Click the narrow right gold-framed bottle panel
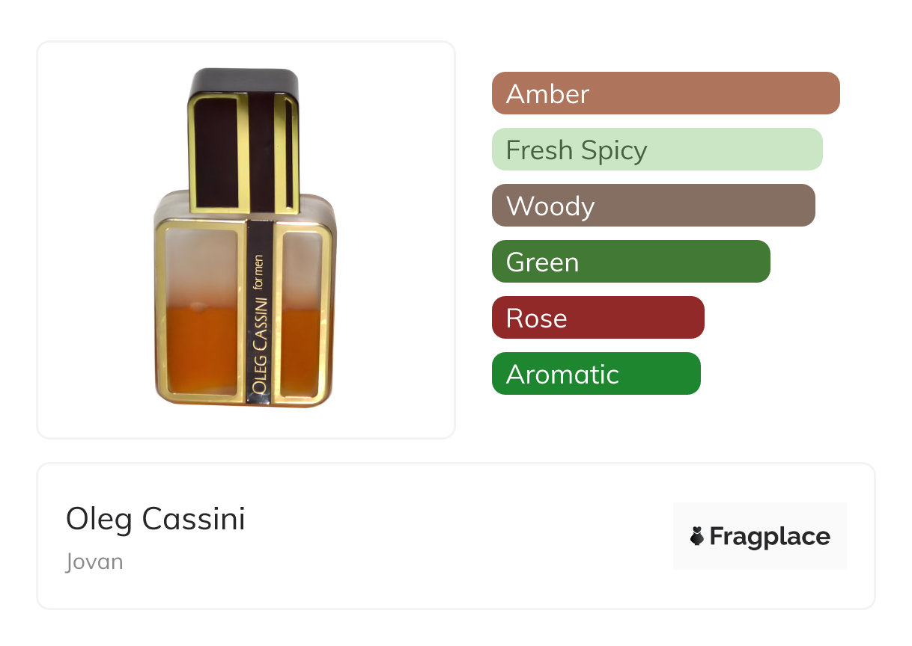 301,314
